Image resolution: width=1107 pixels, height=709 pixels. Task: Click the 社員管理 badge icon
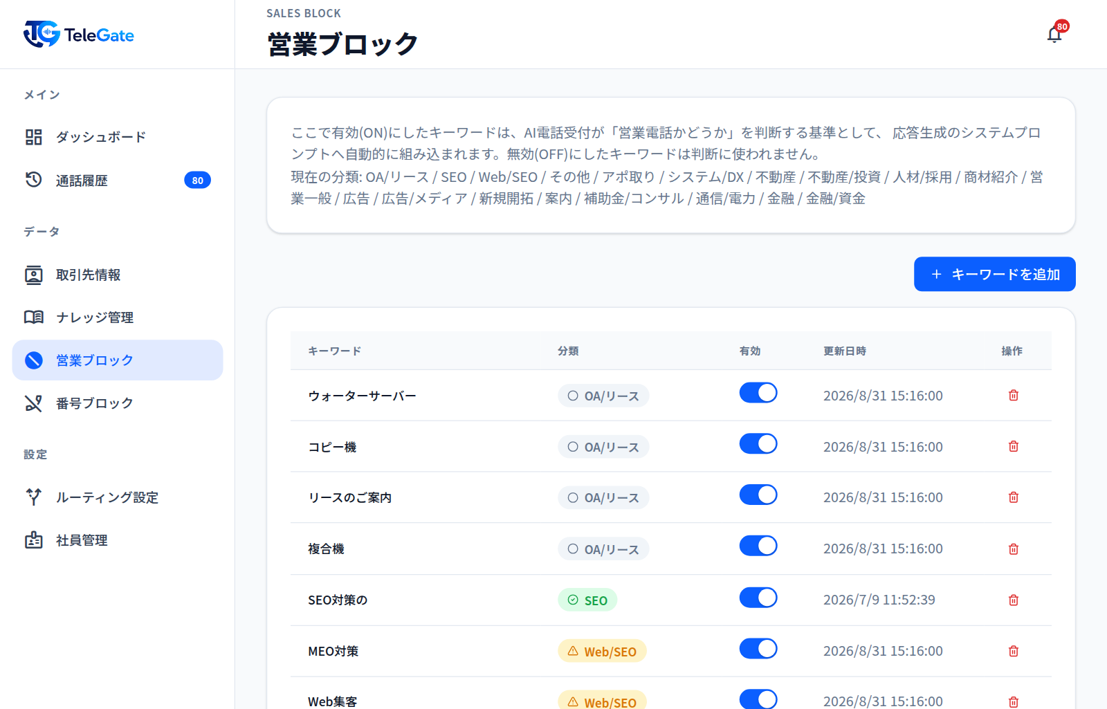[34, 540]
